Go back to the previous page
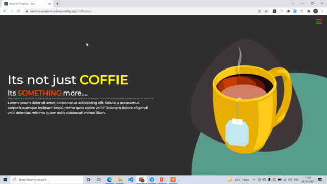Viewport: 327px width, 184px height. (5, 11)
